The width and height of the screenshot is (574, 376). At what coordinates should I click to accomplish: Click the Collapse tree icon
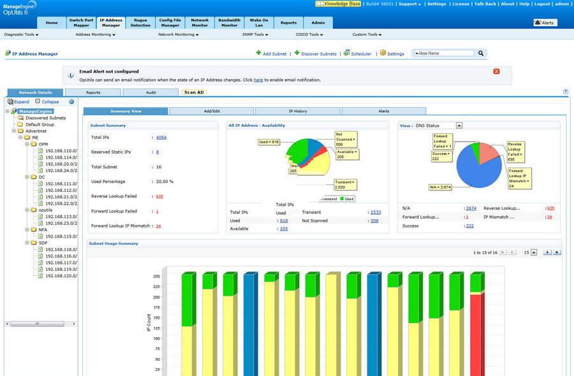point(38,101)
